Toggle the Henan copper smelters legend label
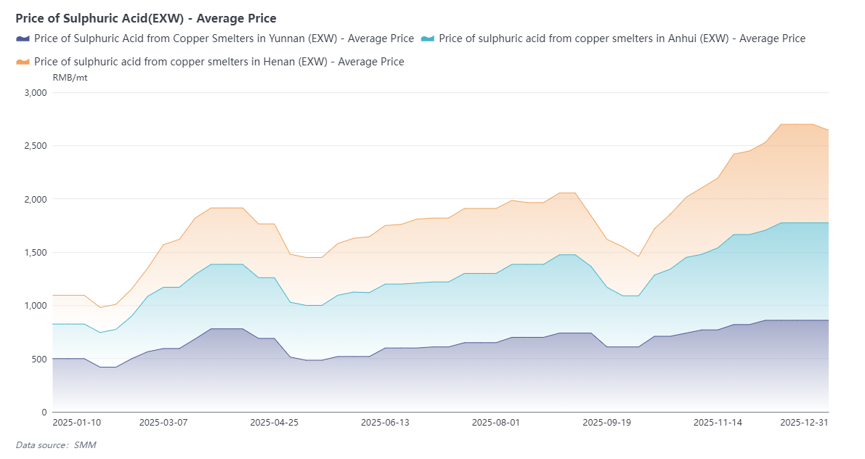This screenshot has height=459, width=865. (x=219, y=62)
